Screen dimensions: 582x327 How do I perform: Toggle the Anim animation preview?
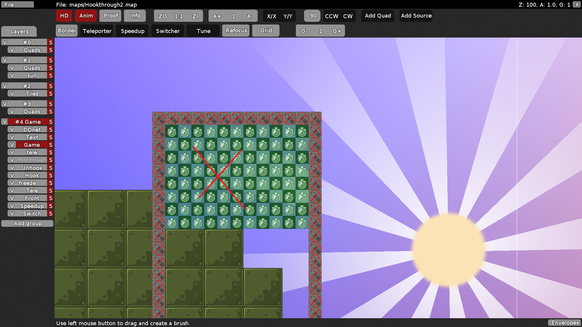[x=86, y=16]
